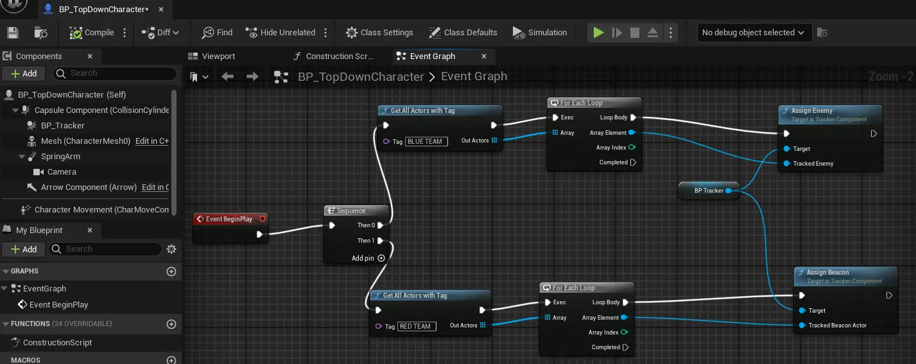Click the Unreal Engine logo icon
The width and height of the screenshot is (916, 364).
pos(13,5)
